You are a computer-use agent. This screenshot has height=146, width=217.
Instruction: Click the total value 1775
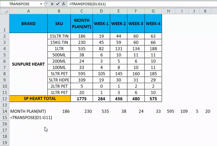pos(82,99)
